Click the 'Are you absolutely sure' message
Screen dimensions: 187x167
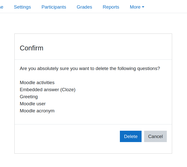pos(90,69)
